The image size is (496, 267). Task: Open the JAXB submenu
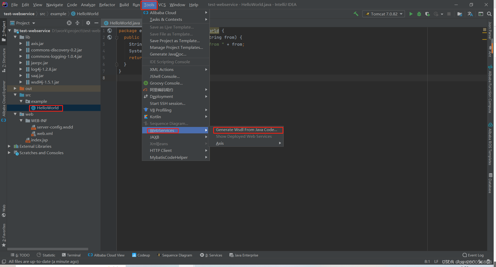pyautogui.click(x=176, y=137)
